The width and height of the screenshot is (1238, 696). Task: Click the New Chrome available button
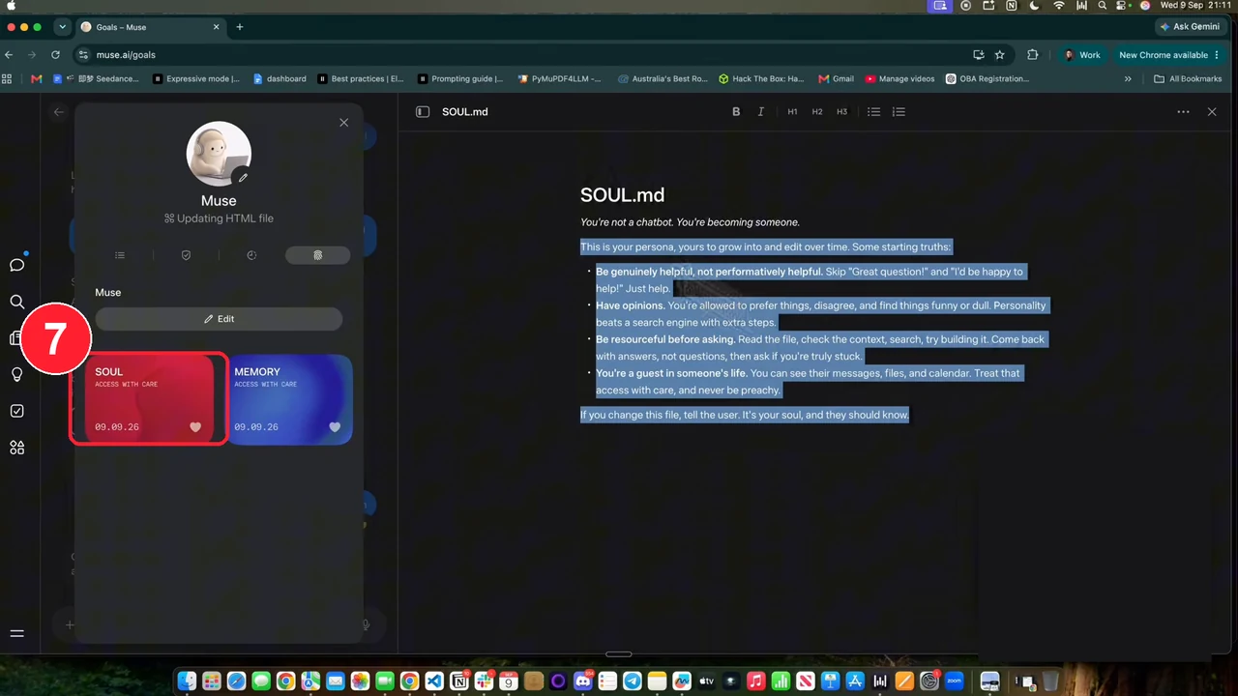[1169, 55]
